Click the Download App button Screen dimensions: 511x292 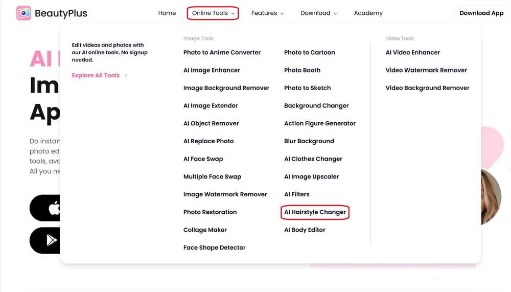481,13
